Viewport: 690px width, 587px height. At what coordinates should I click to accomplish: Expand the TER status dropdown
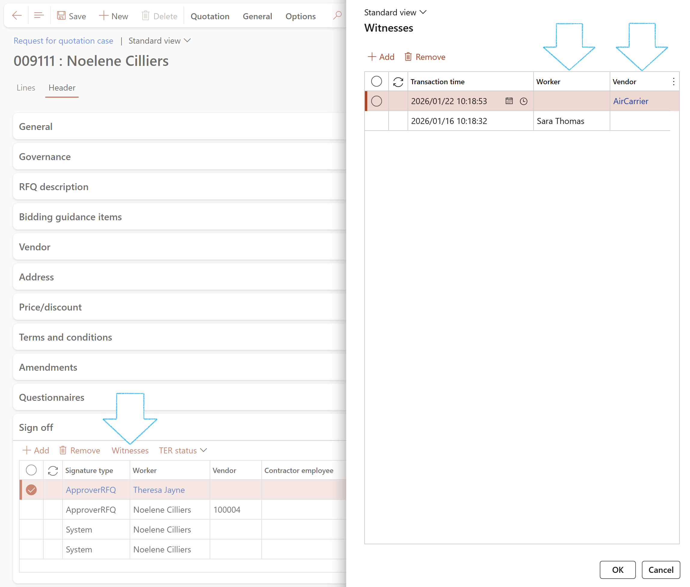click(x=183, y=451)
